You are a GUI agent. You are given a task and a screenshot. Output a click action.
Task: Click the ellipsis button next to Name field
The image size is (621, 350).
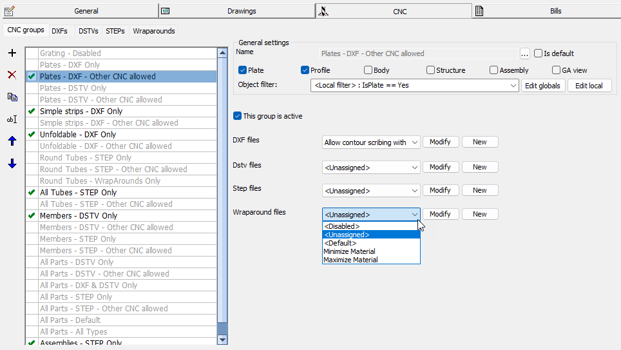525,53
